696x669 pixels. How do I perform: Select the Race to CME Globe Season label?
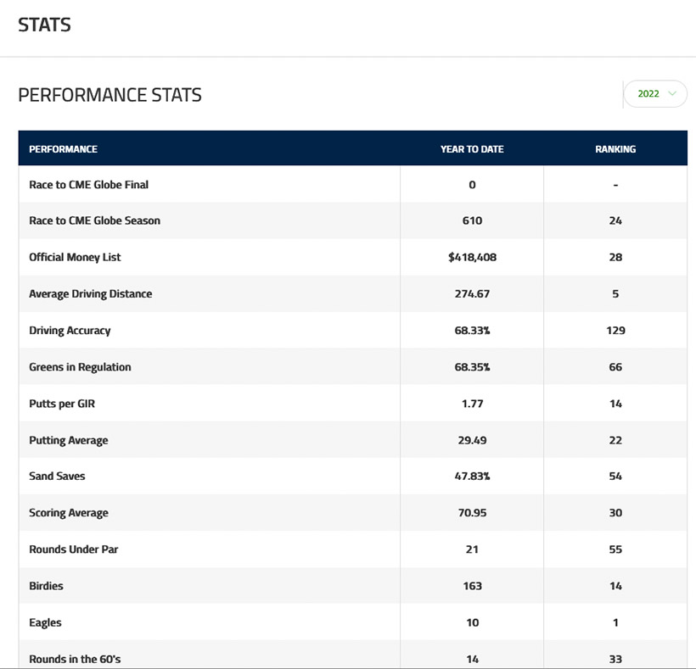[94, 220]
